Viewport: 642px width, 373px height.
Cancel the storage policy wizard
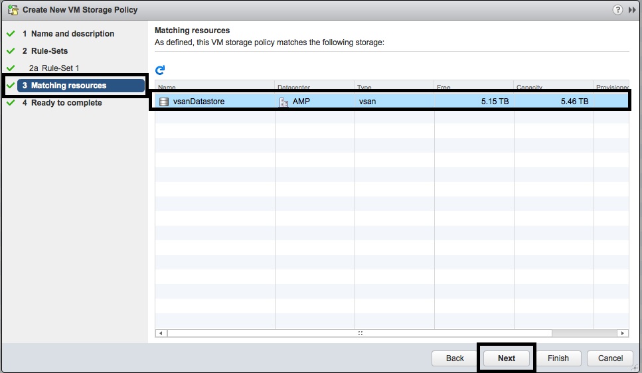pos(610,358)
